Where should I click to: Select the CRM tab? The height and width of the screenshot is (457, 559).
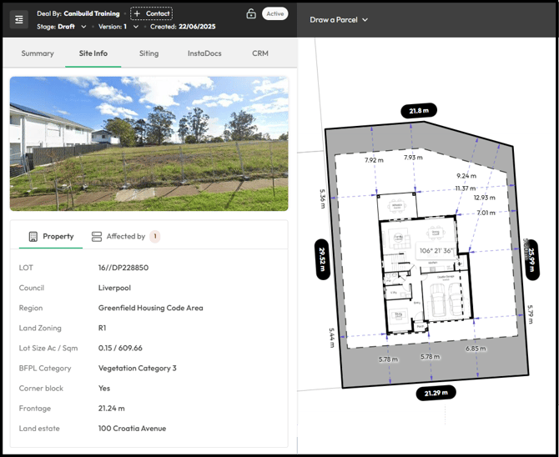(x=260, y=53)
